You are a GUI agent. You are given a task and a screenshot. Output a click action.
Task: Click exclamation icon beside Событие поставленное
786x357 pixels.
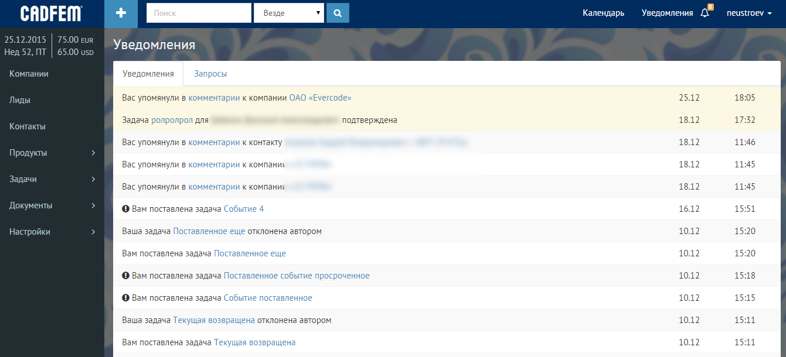coord(125,298)
